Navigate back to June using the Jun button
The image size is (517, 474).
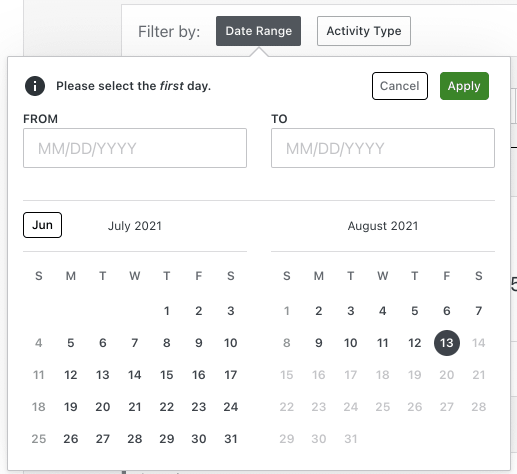(42, 225)
